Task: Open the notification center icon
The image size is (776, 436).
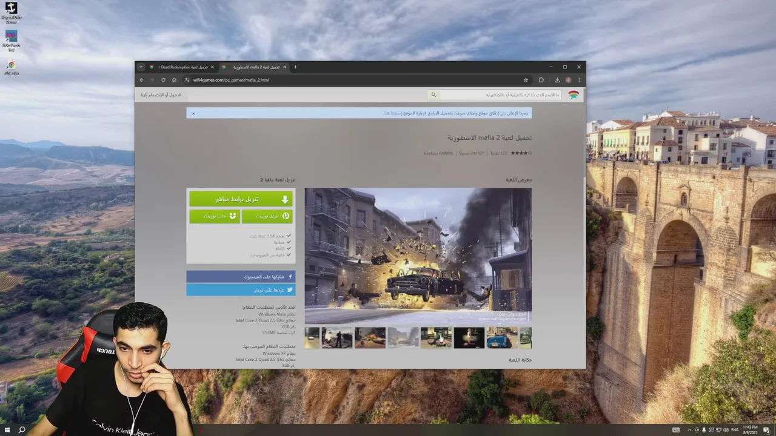Action: tap(766, 430)
